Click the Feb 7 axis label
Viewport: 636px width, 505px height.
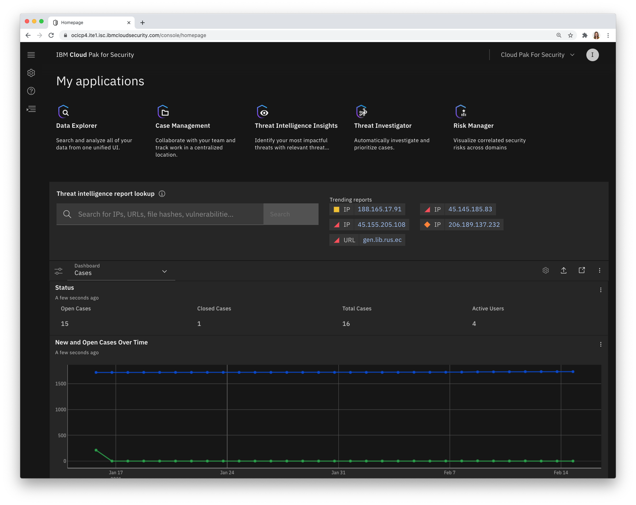tap(450, 473)
